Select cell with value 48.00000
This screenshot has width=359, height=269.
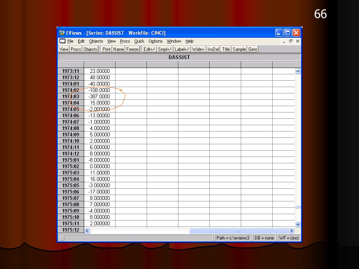coord(99,78)
